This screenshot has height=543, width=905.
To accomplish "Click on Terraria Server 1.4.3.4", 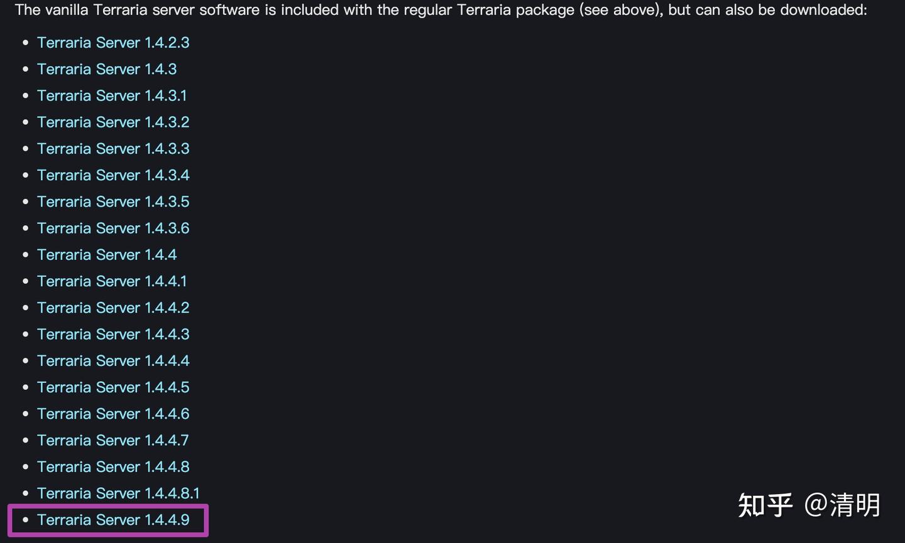I will point(113,175).
